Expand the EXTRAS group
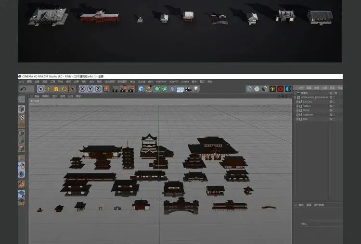 point(297,102)
